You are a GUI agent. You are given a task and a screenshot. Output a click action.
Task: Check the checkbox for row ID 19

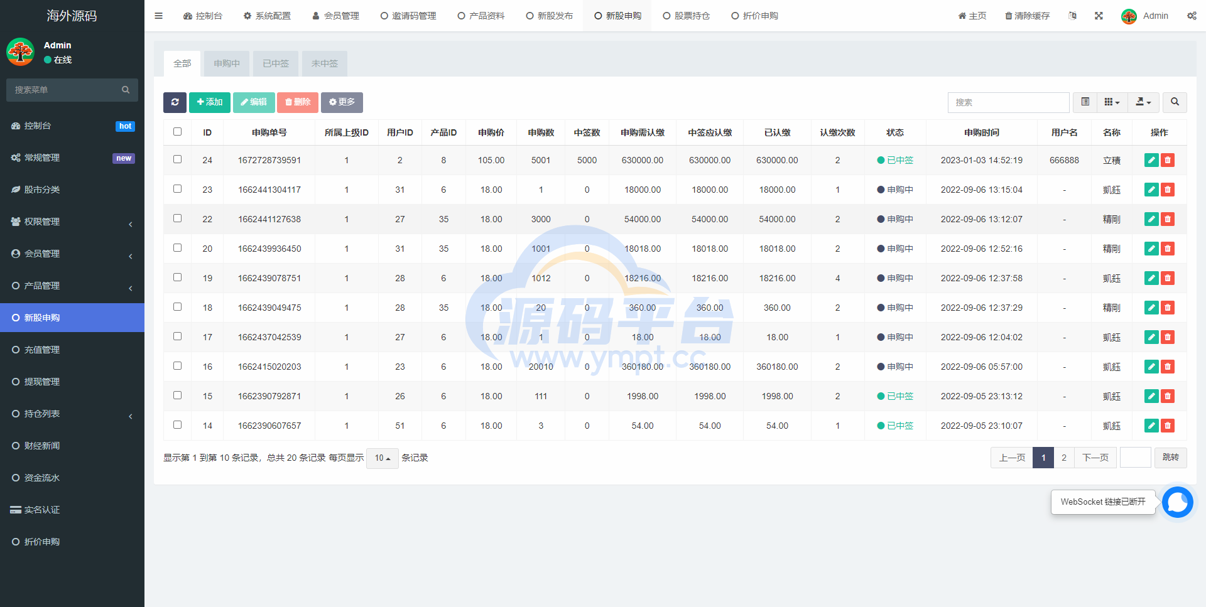click(177, 277)
